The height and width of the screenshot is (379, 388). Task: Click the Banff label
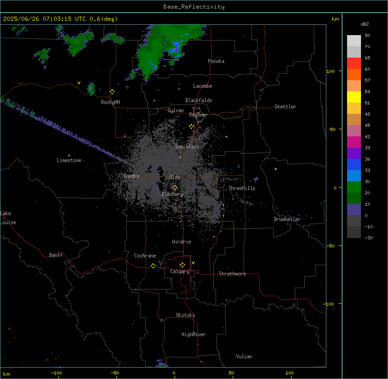56,255
